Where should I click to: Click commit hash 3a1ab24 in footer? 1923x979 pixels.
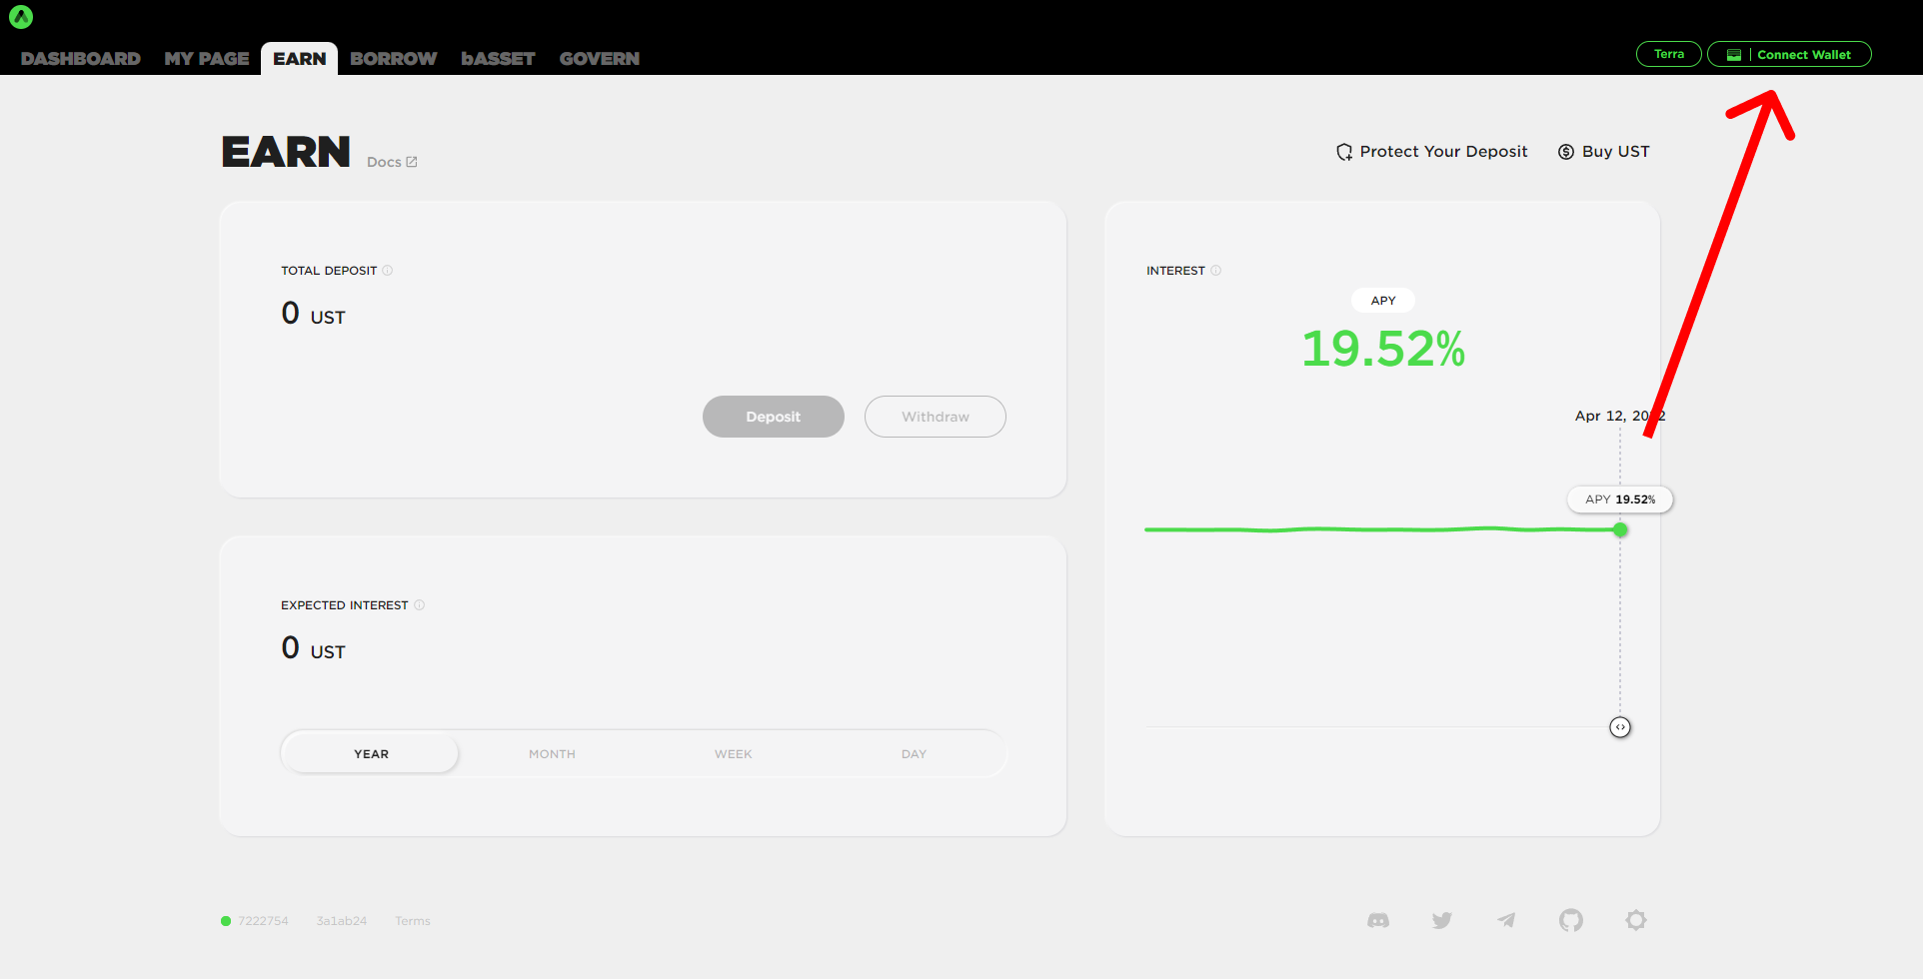[x=342, y=921]
